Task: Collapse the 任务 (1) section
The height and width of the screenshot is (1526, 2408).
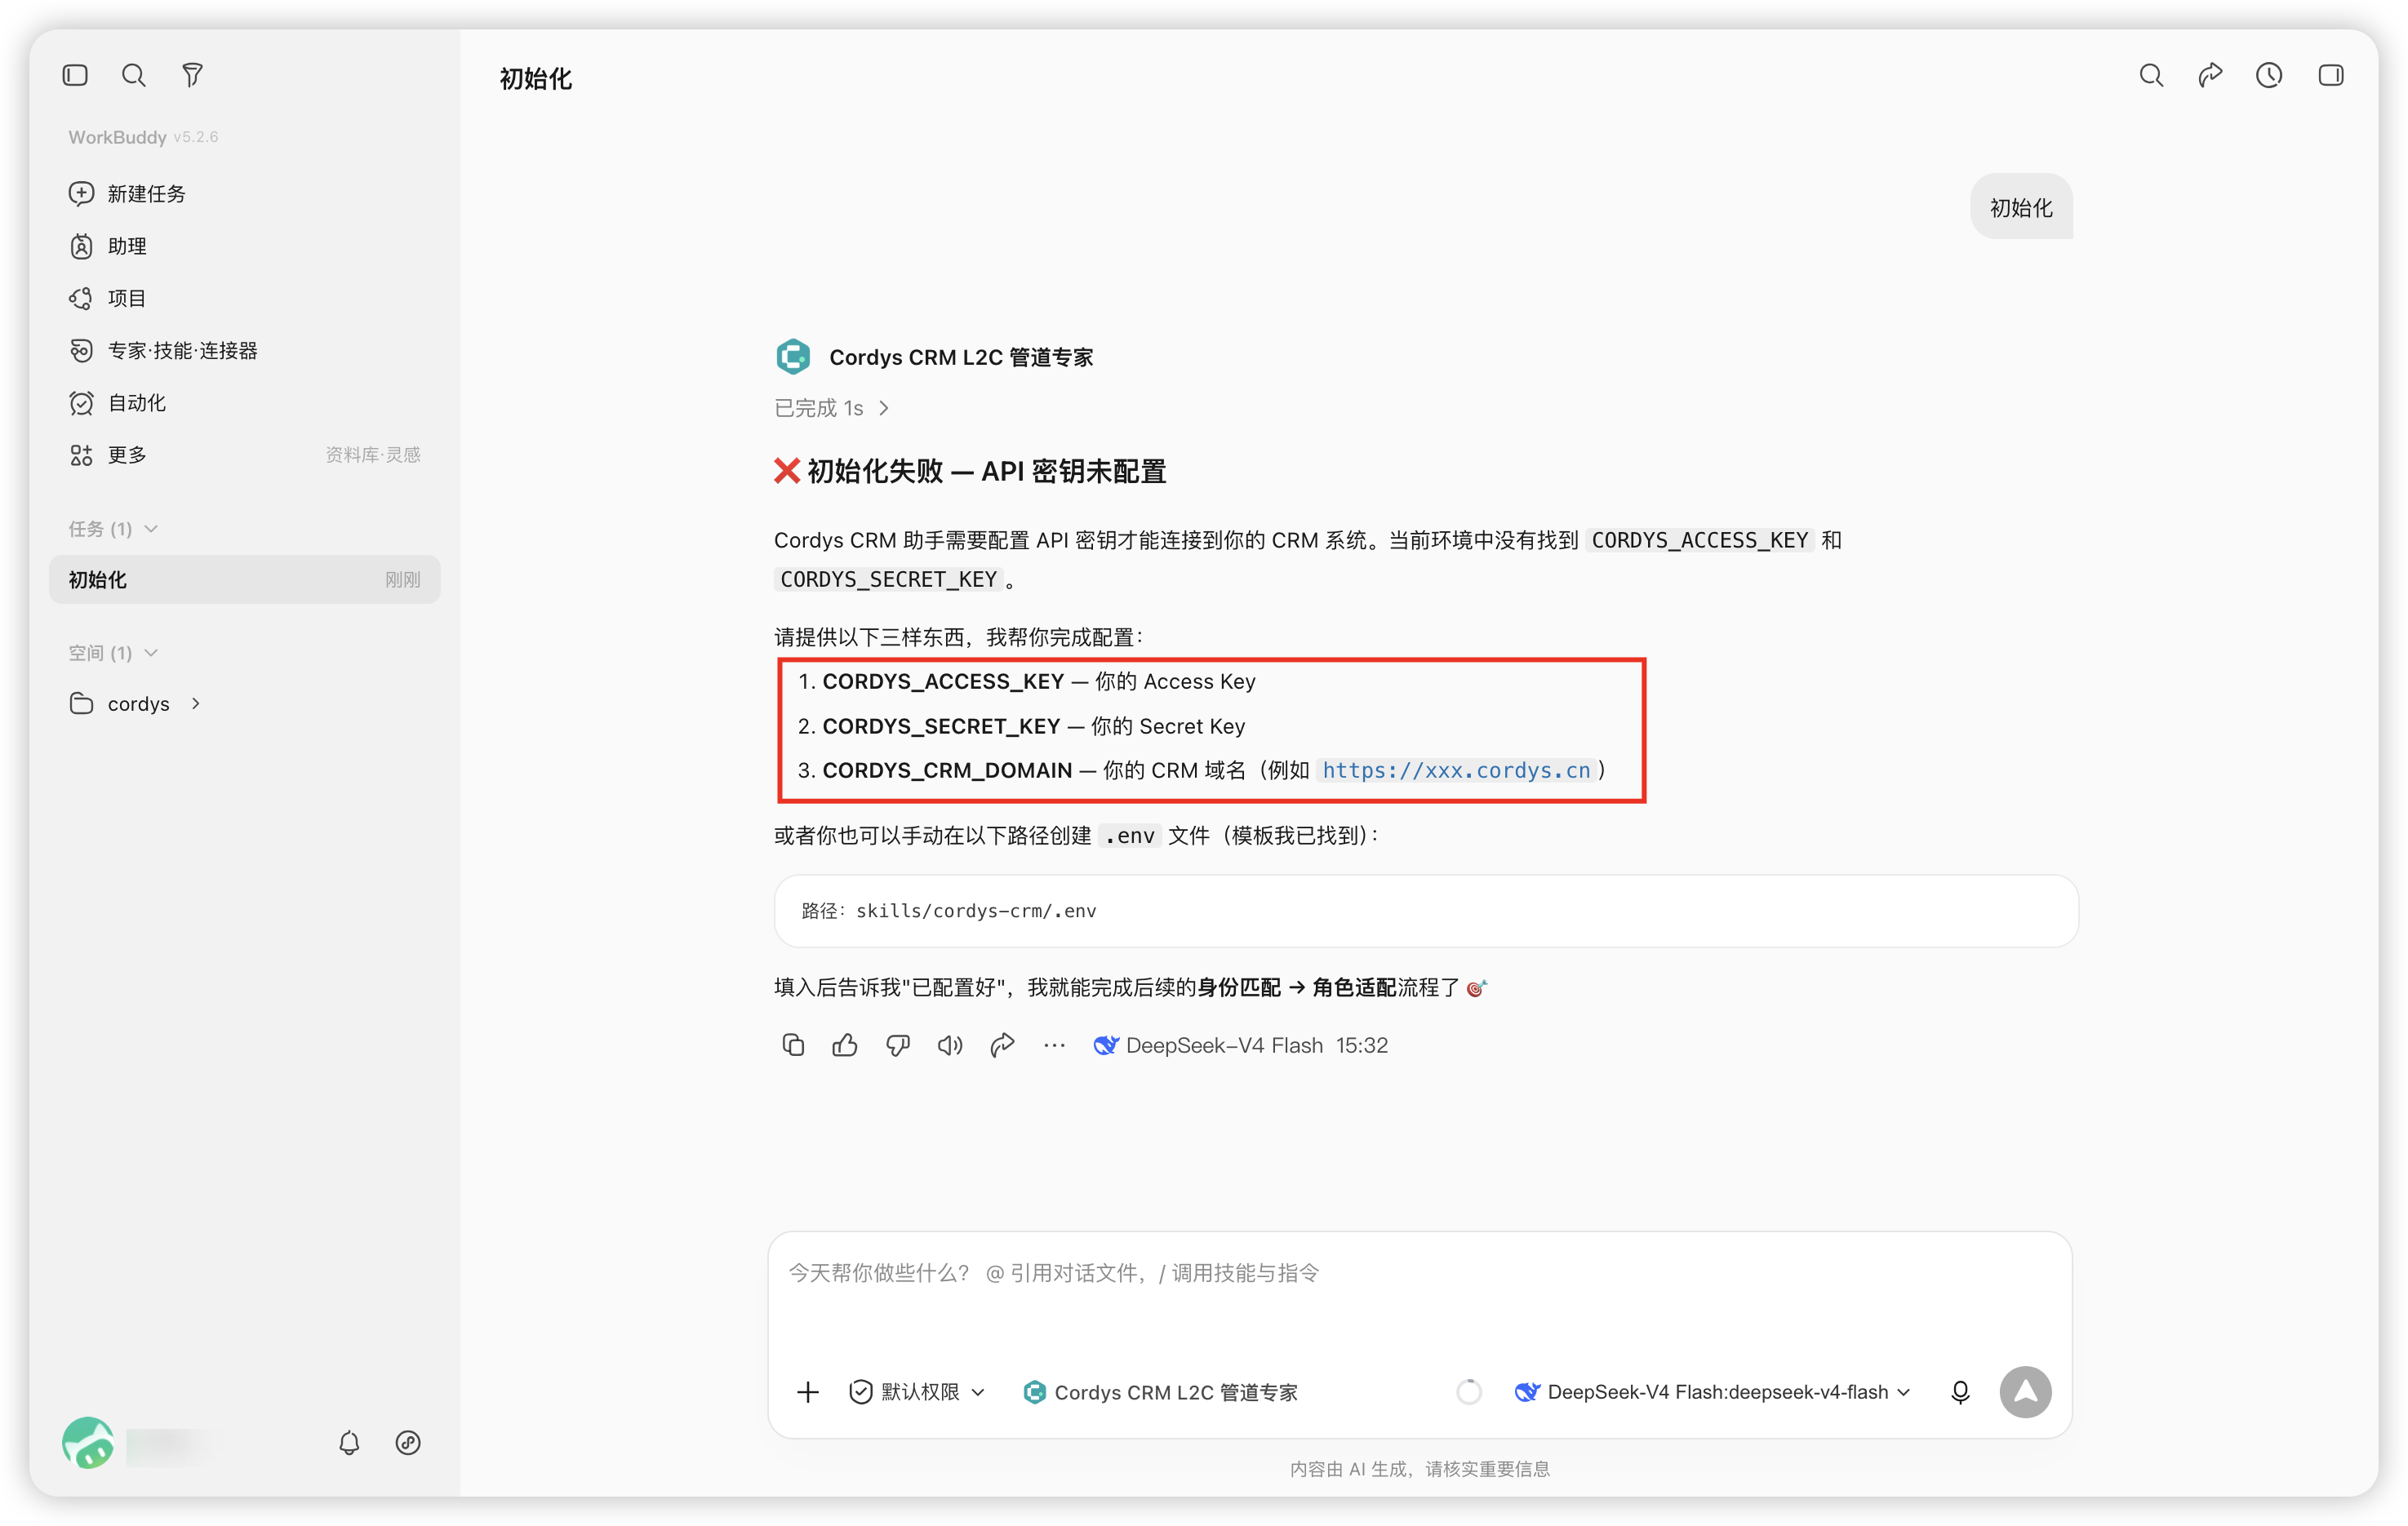Action: click(x=113, y=529)
